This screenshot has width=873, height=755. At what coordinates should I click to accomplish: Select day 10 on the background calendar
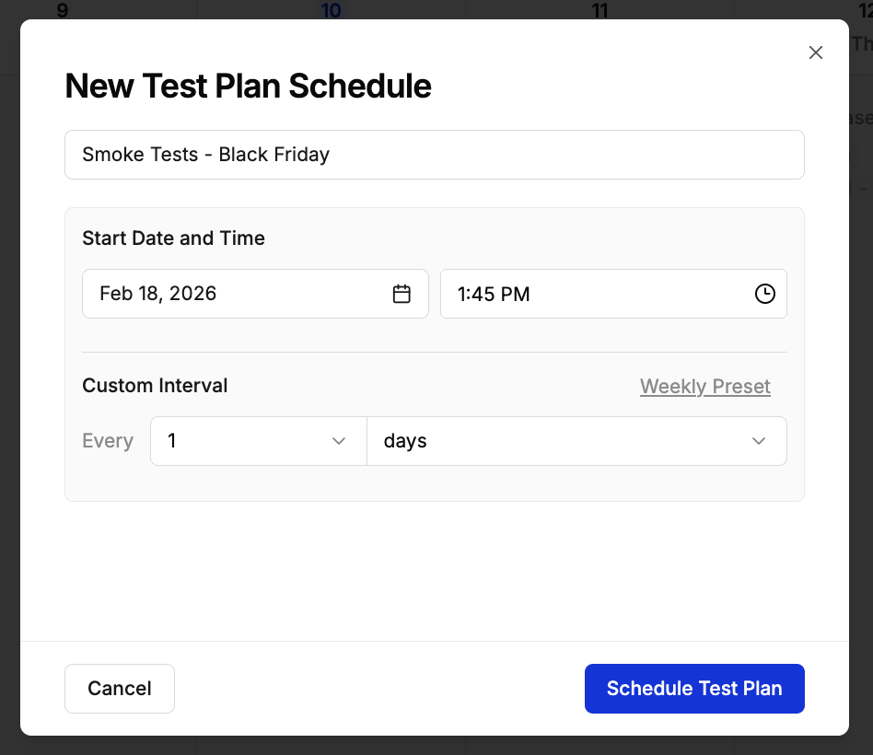click(330, 10)
